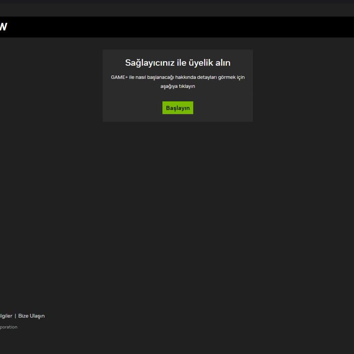Click the green Başlayın button
Image resolution: width=354 pixels, height=354 pixels.
pyautogui.click(x=177, y=108)
